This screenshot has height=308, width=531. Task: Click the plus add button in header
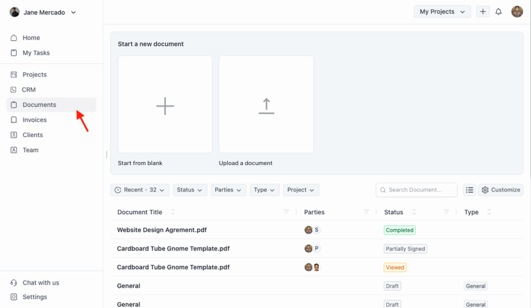click(483, 12)
